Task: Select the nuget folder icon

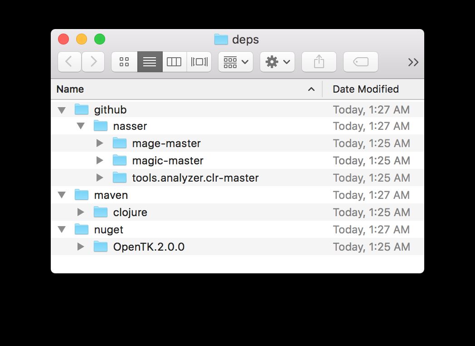Action: click(x=82, y=229)
